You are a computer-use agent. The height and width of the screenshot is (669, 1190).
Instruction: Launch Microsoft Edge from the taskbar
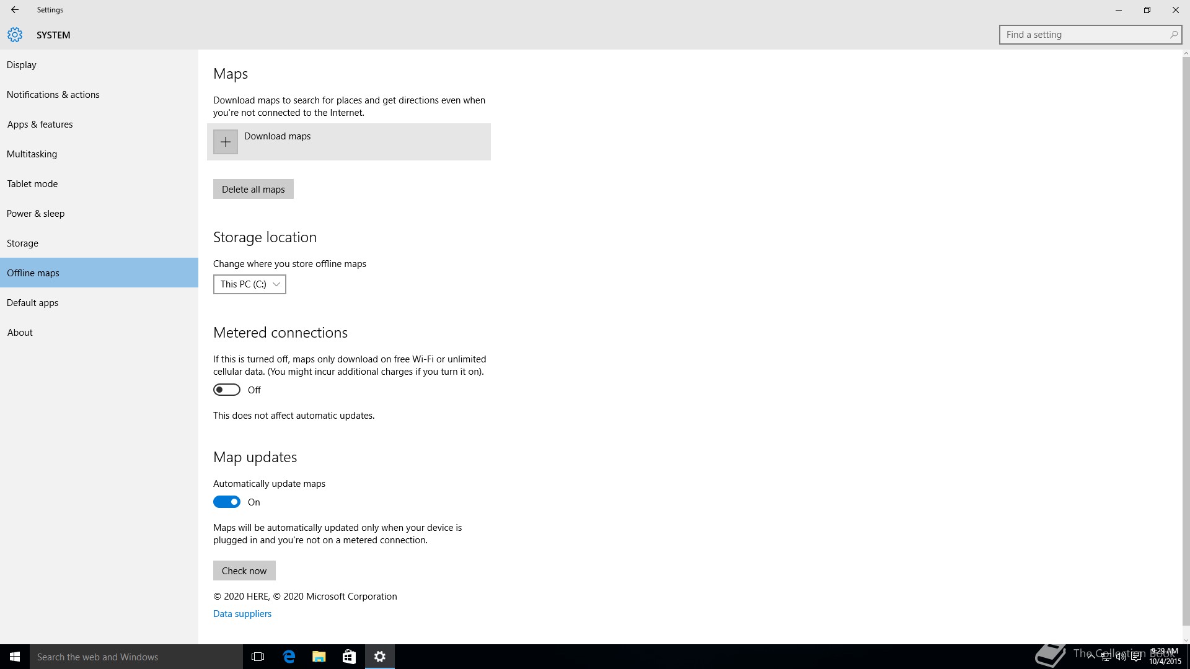point(289,657)
